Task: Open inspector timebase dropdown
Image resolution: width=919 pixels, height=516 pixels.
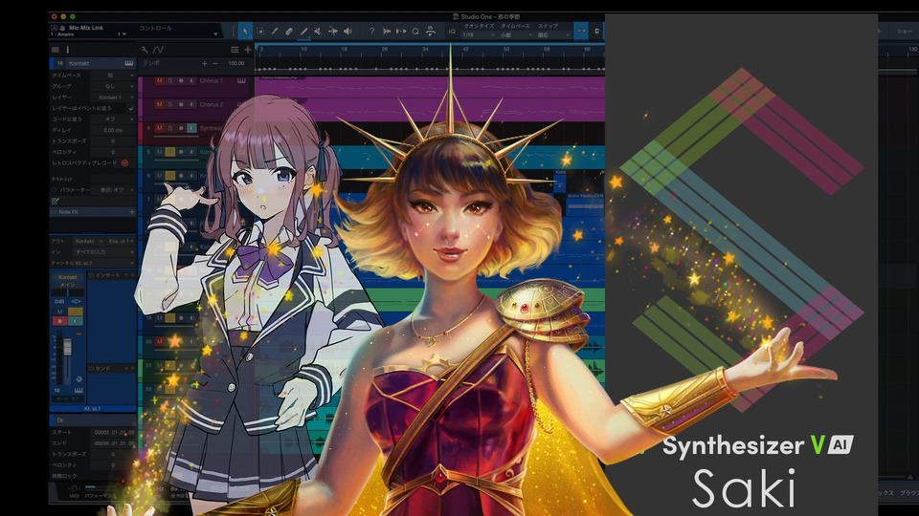Action: pos(113,75)
